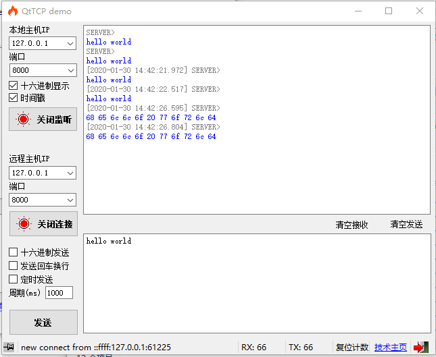Screen dimensions: 436x357
Task: Enable the 定时发送 checkbox
Action: point(13,279)
